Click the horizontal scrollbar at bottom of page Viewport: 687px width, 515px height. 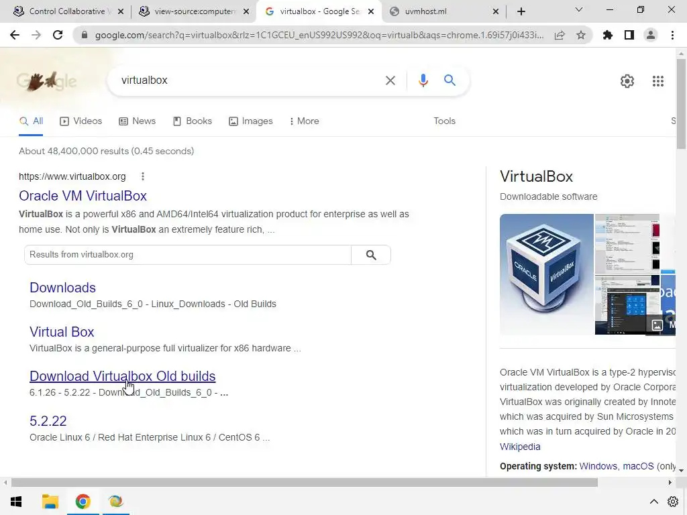(305, 482)
